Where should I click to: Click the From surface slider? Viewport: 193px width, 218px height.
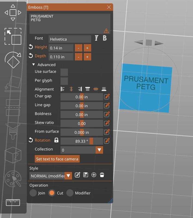click(82, 132)
